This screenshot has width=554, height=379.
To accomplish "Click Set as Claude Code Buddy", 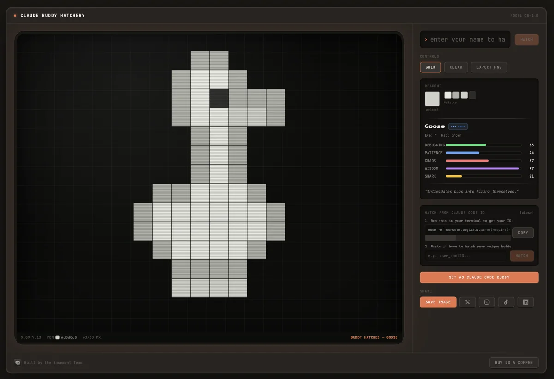I will tap(479, 277).
